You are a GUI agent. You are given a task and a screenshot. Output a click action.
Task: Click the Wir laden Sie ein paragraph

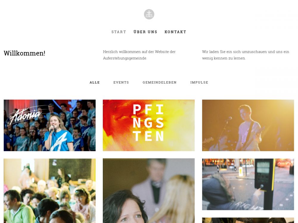click(246, 55)
